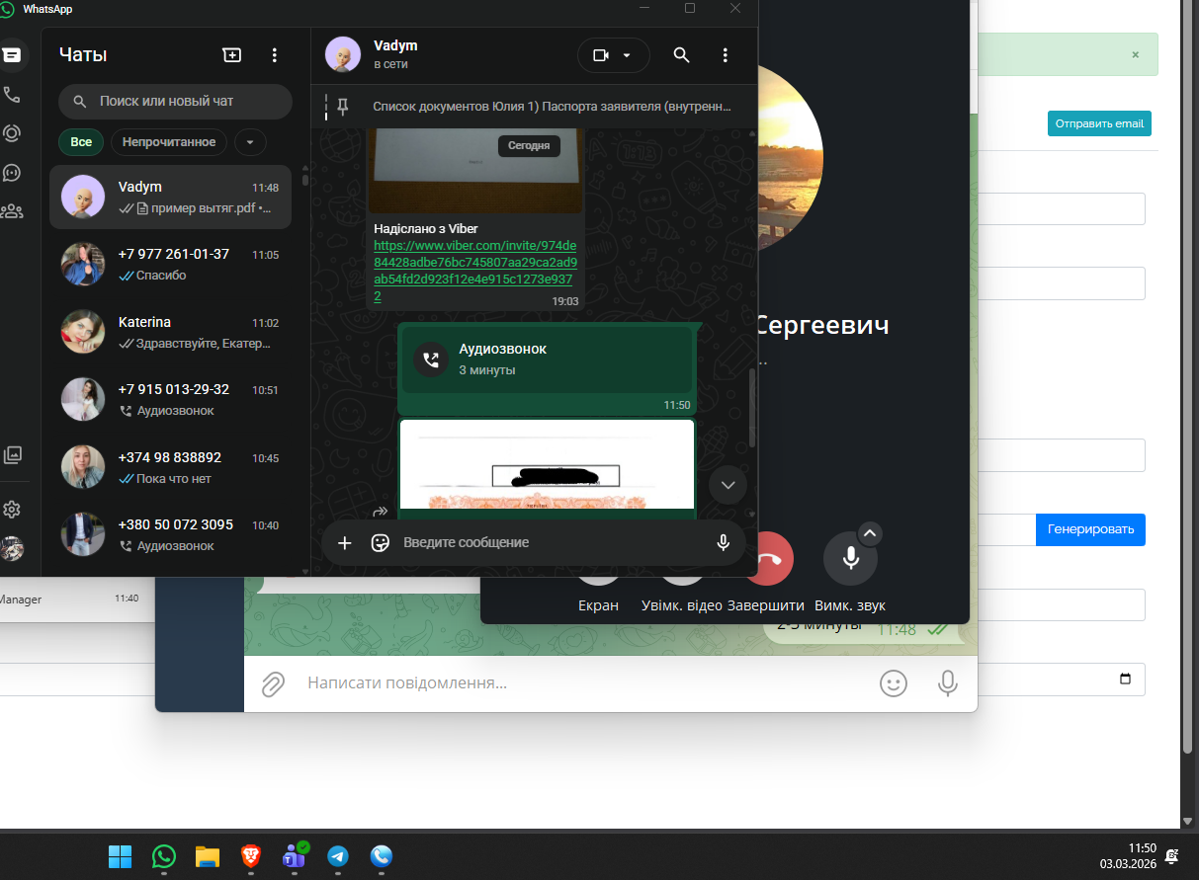
Task: Open the +7 977 261-01-37 chat
Action: tap(170, 264)
